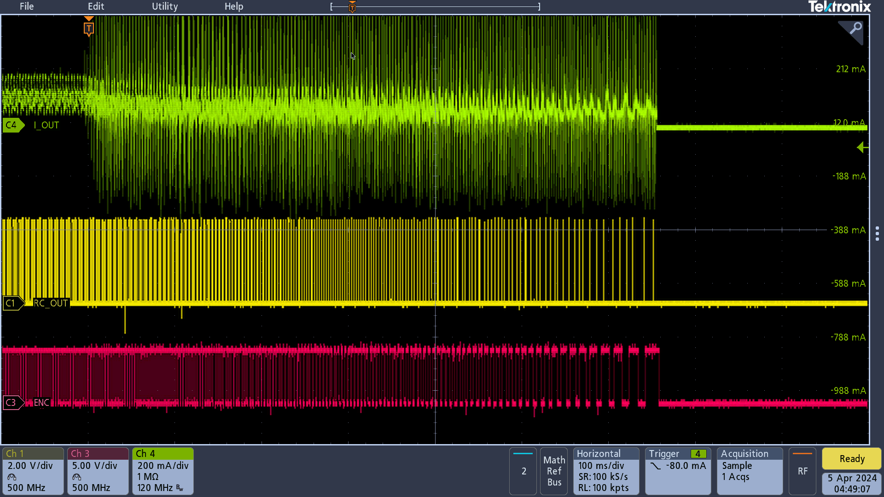Click the green trigger level arrow
884x497 pixels.
click(862, 148)
